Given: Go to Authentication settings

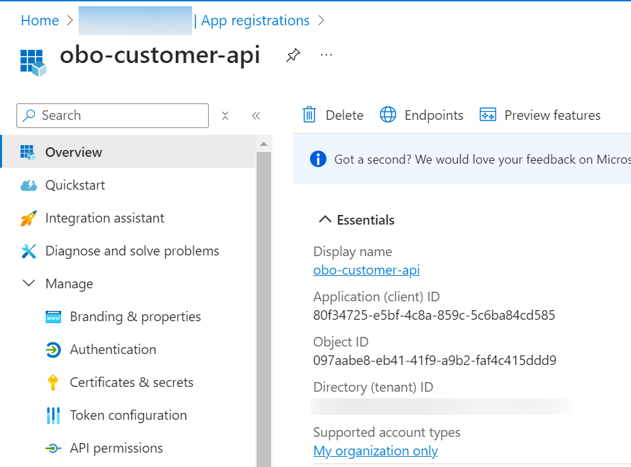Looking at the screenshot, I should (x=128, y=349).
